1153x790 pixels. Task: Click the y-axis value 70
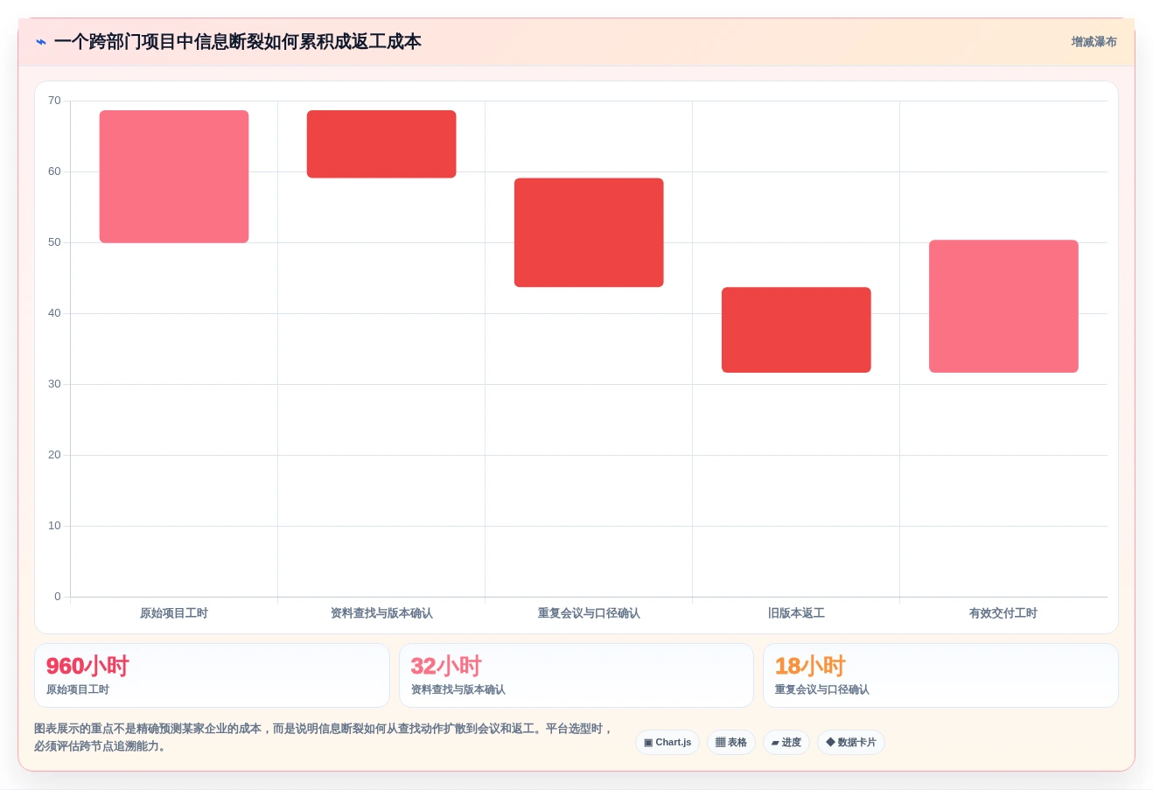coord(54,101)
